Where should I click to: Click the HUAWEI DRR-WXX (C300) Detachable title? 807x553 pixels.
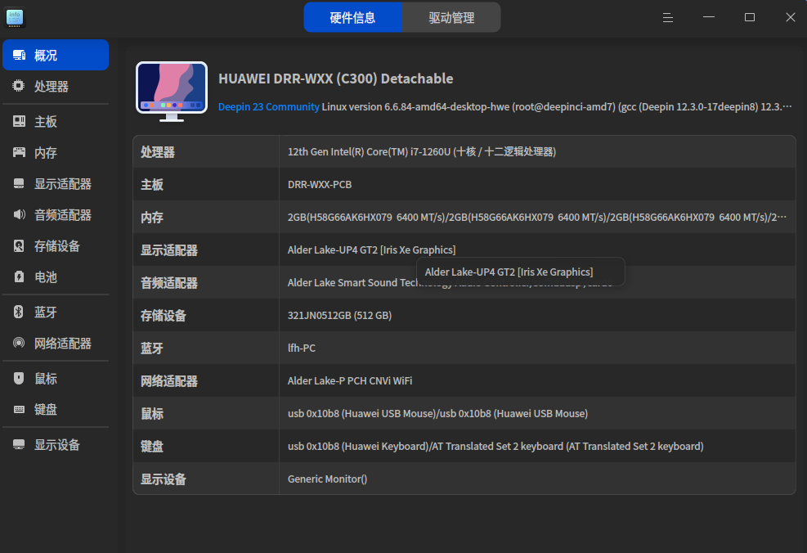tap(335, 79)
